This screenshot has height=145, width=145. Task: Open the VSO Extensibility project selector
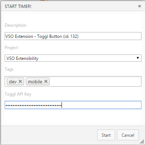point(73,58)
